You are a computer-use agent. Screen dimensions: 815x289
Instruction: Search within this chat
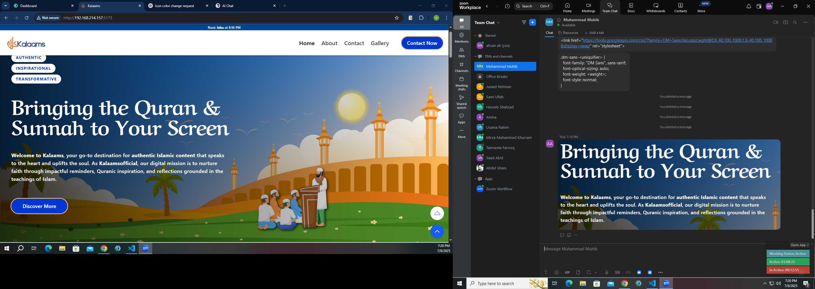(795, 22)
